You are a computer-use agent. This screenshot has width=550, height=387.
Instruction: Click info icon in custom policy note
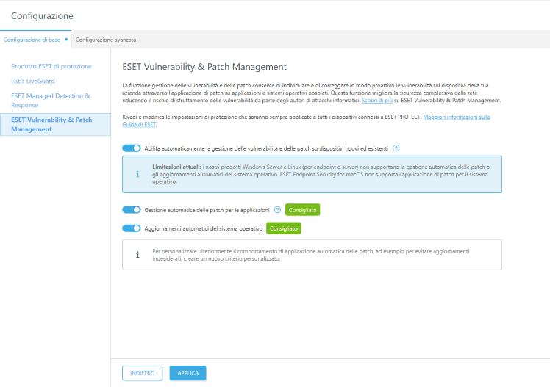coord(137,255)
